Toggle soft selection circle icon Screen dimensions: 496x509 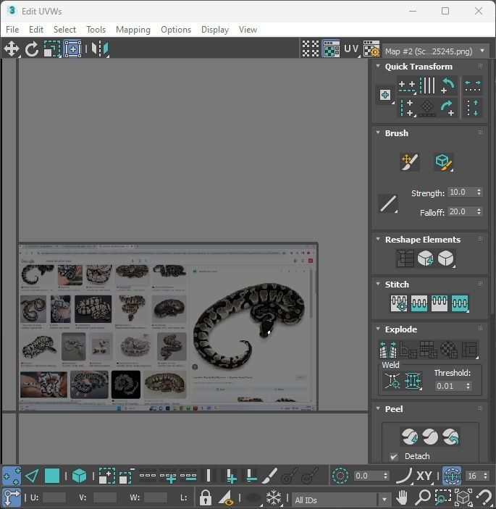pos(340,476)
